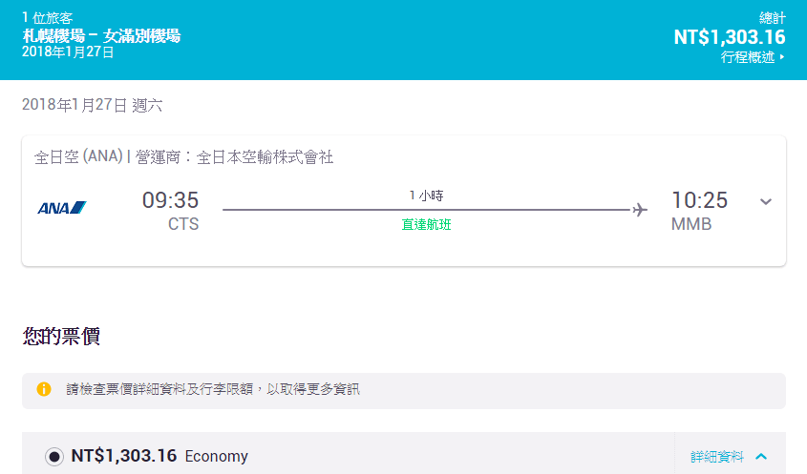
Task: Click the ANA airline logo
Action: 62,208
